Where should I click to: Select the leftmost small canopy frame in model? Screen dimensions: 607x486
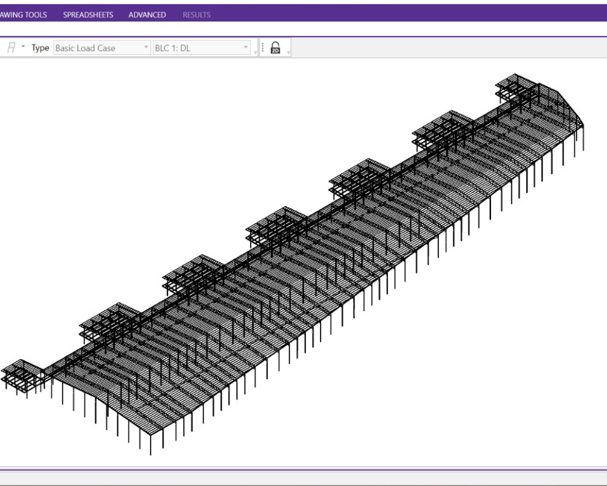22,375
